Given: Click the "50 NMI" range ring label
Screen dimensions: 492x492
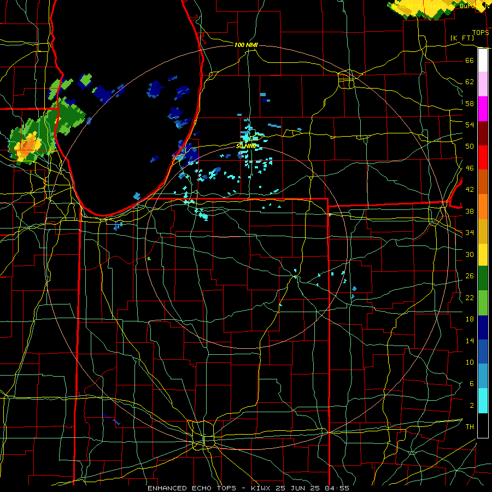Looking at the screenshot, I should [246, 146].
